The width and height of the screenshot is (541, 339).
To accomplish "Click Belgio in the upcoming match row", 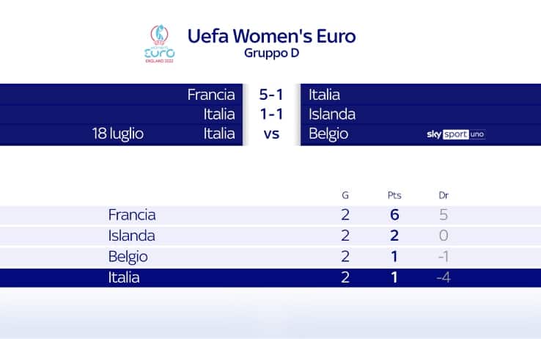I will click(328, 134).
